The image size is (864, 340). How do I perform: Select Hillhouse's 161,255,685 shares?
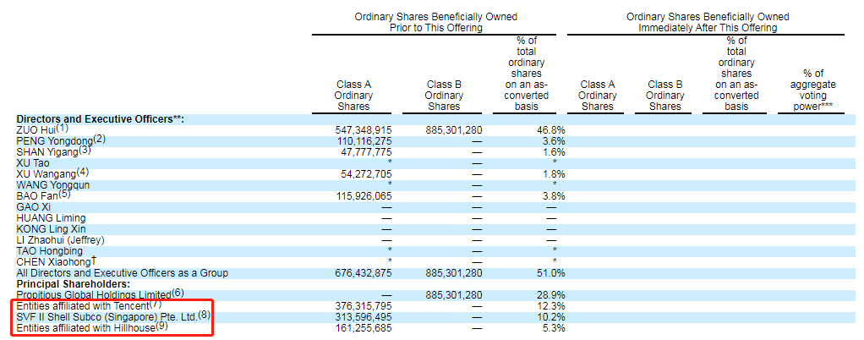click(x=364, y=328)
